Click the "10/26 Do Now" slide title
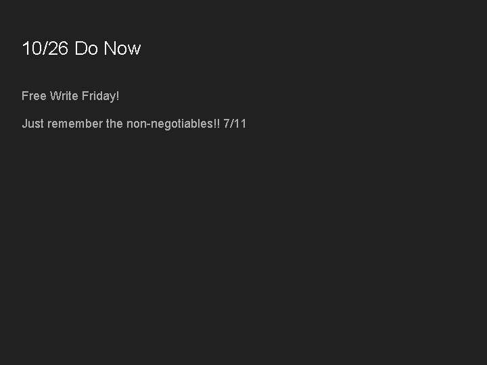487x365 pixels. point(81,49)
